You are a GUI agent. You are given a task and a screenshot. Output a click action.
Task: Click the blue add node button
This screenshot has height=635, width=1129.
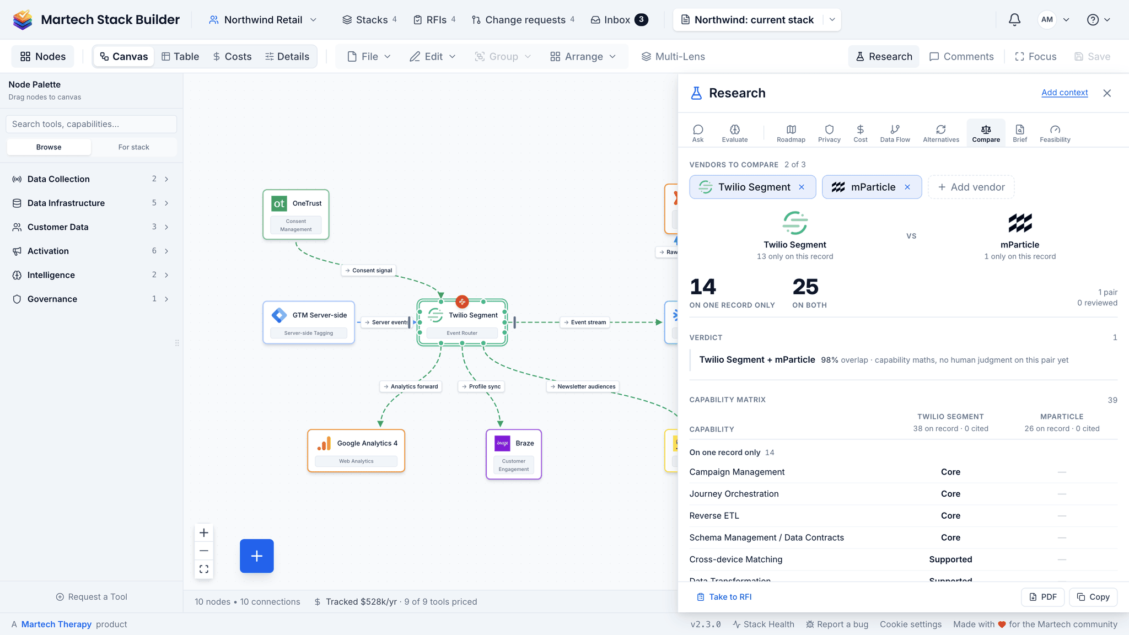click(257, 556)
